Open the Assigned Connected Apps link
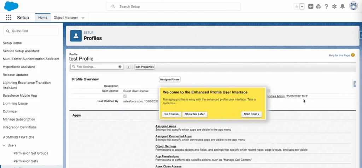 [173, 136]
